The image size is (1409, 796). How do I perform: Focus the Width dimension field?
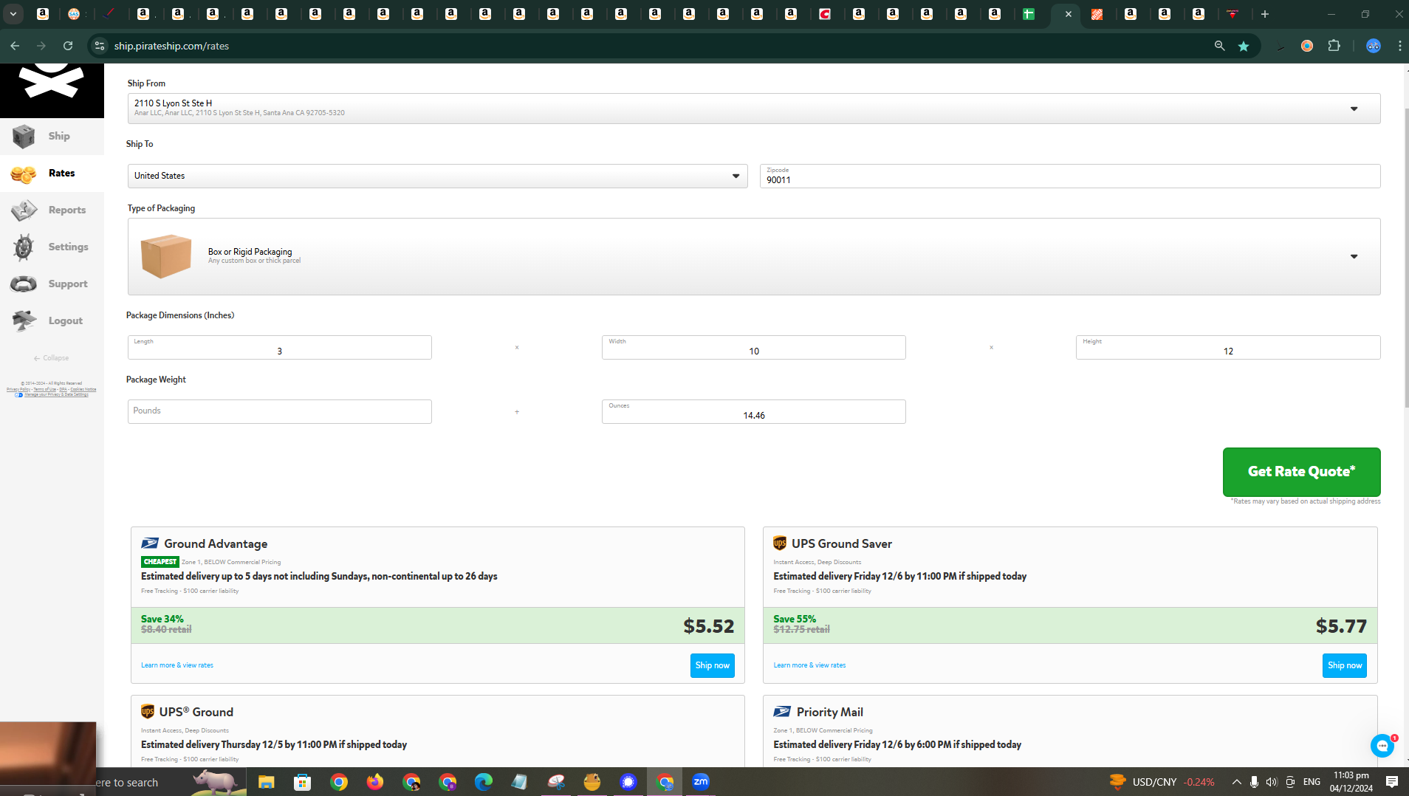[x=753, y=347]
